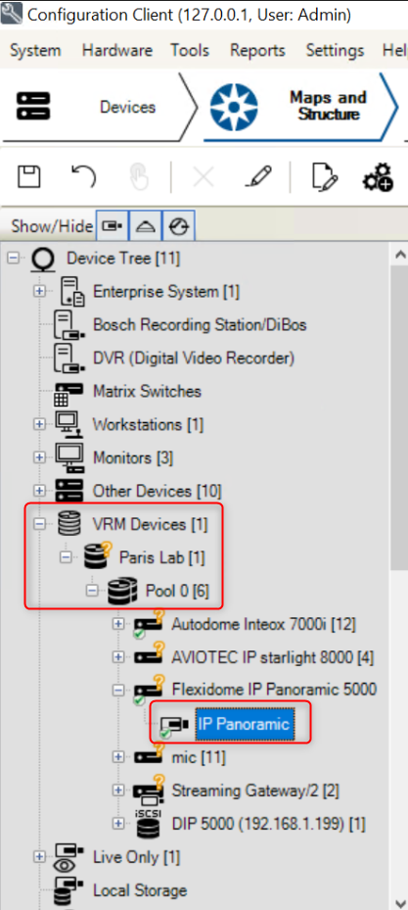Toggle the dome Show/Hide filter button
Screen dimensions: 408x910
click(x=145, y=225)
